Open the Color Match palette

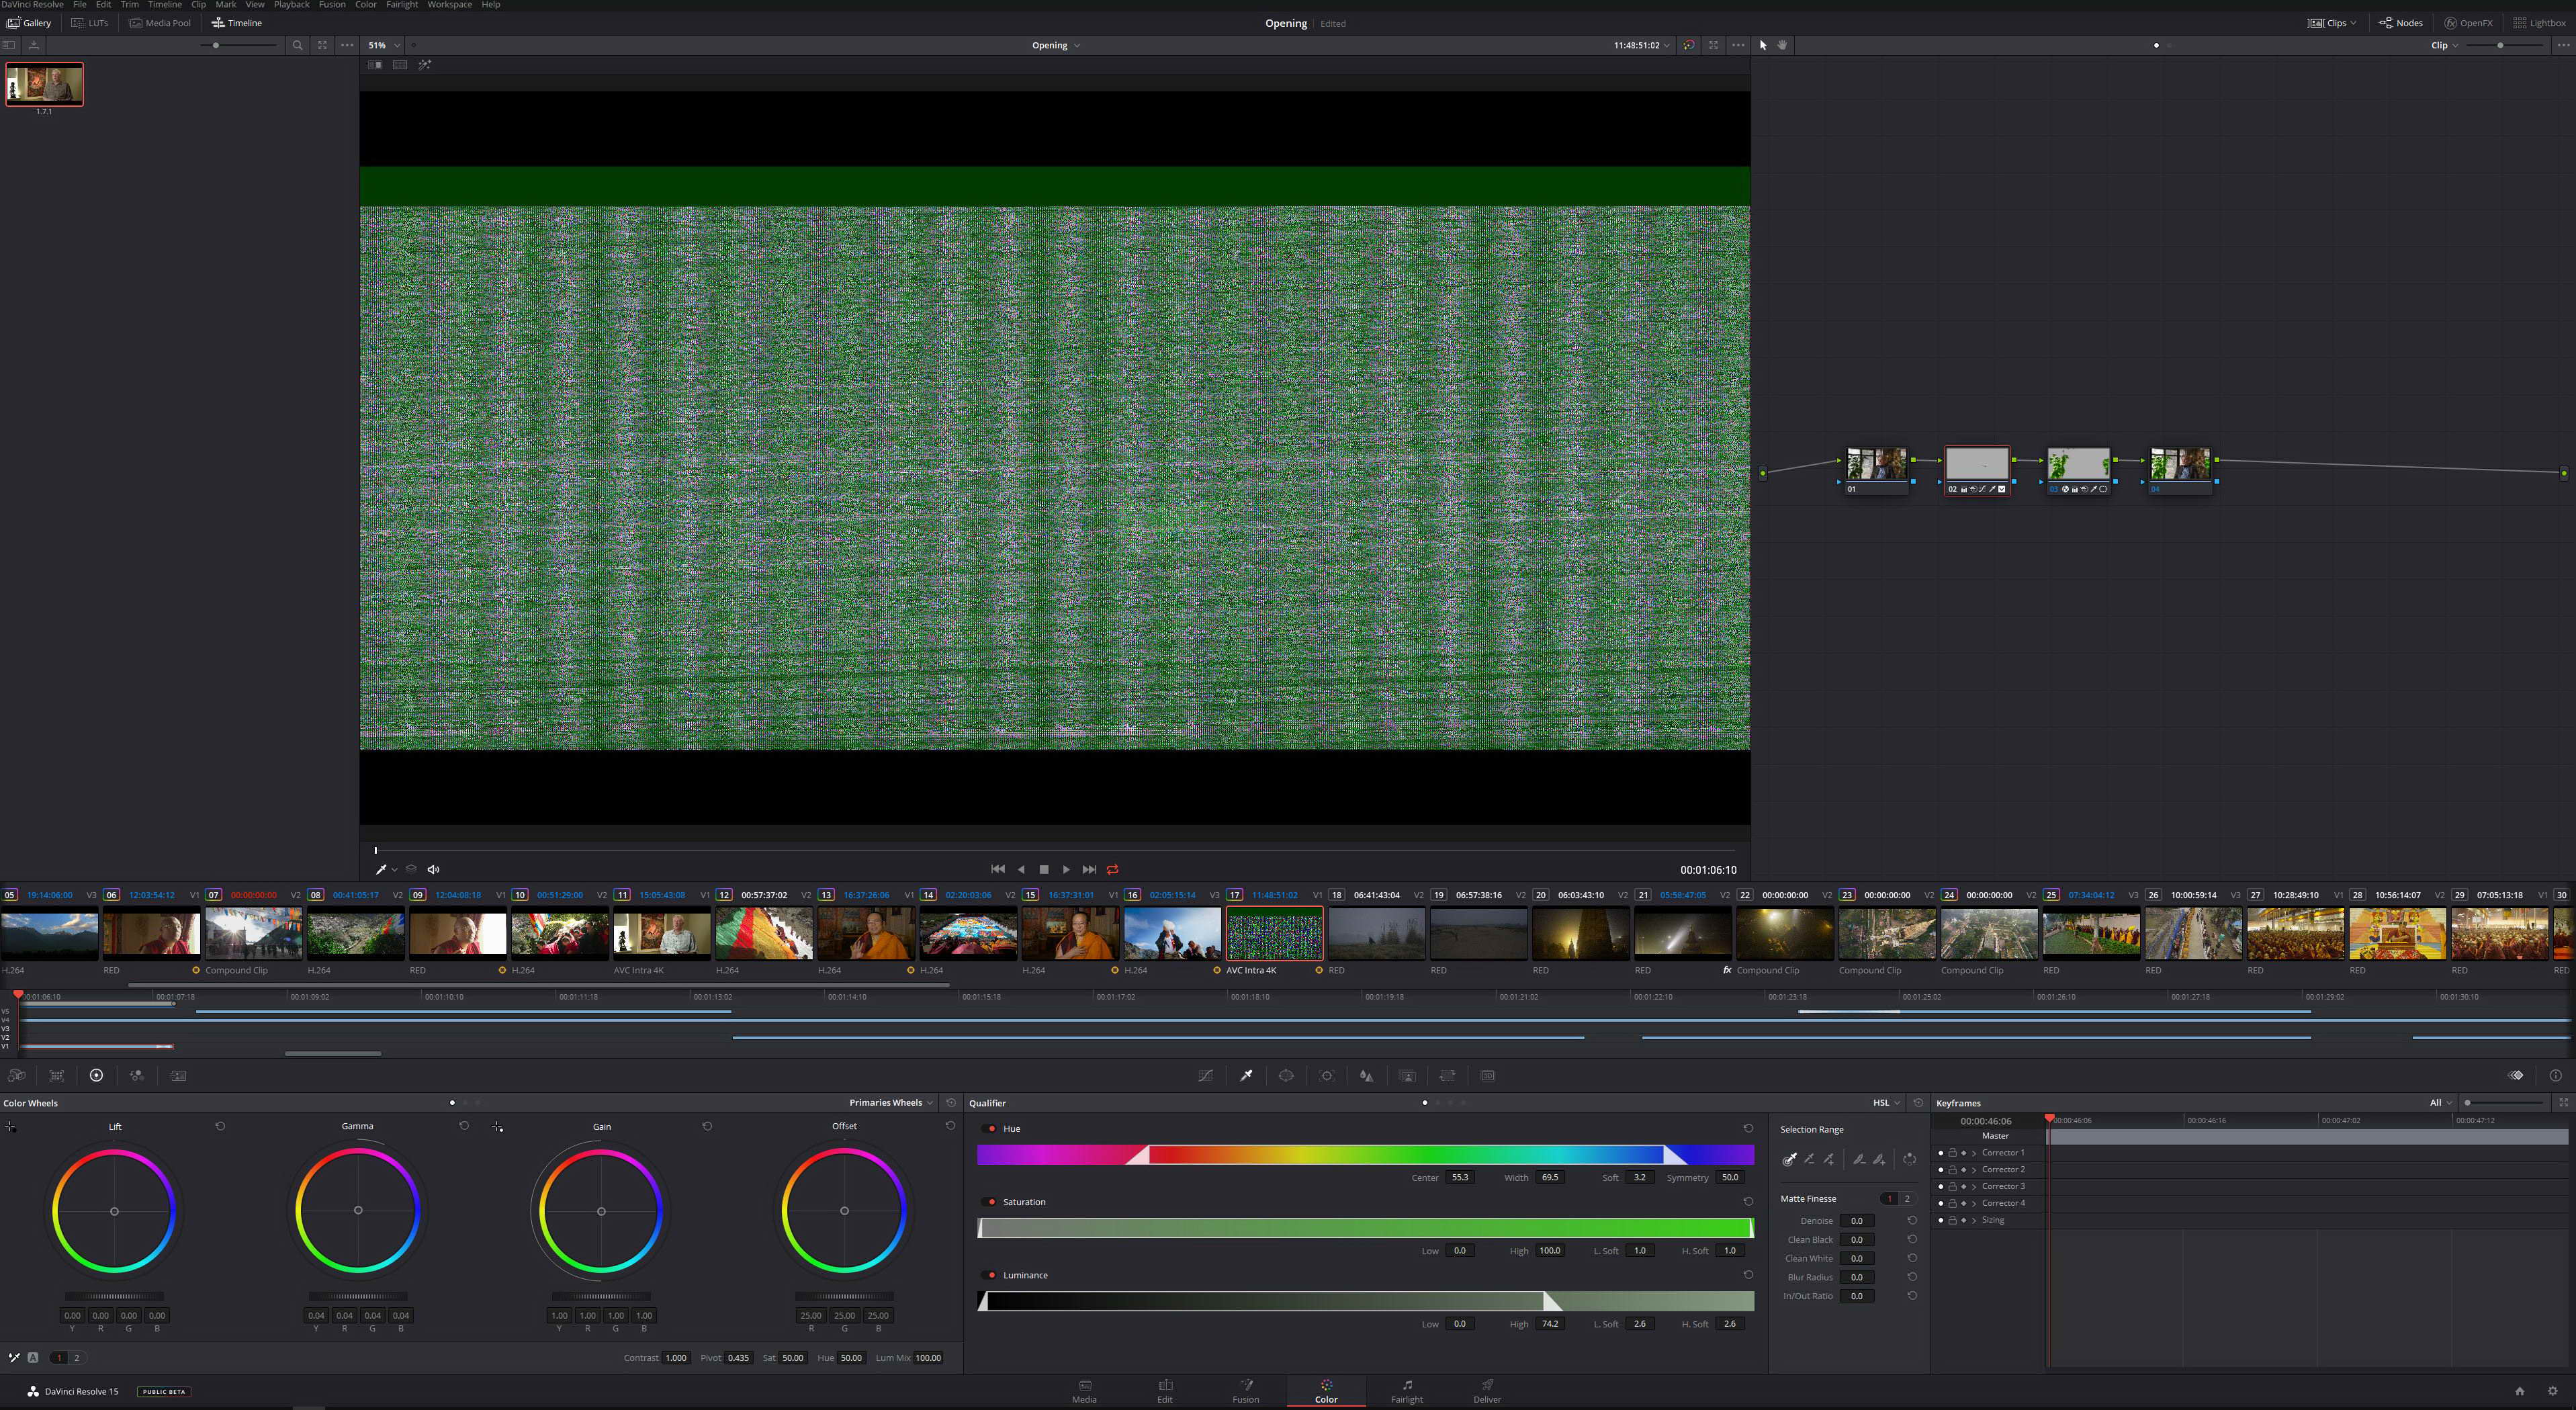tap(57, 1076)
